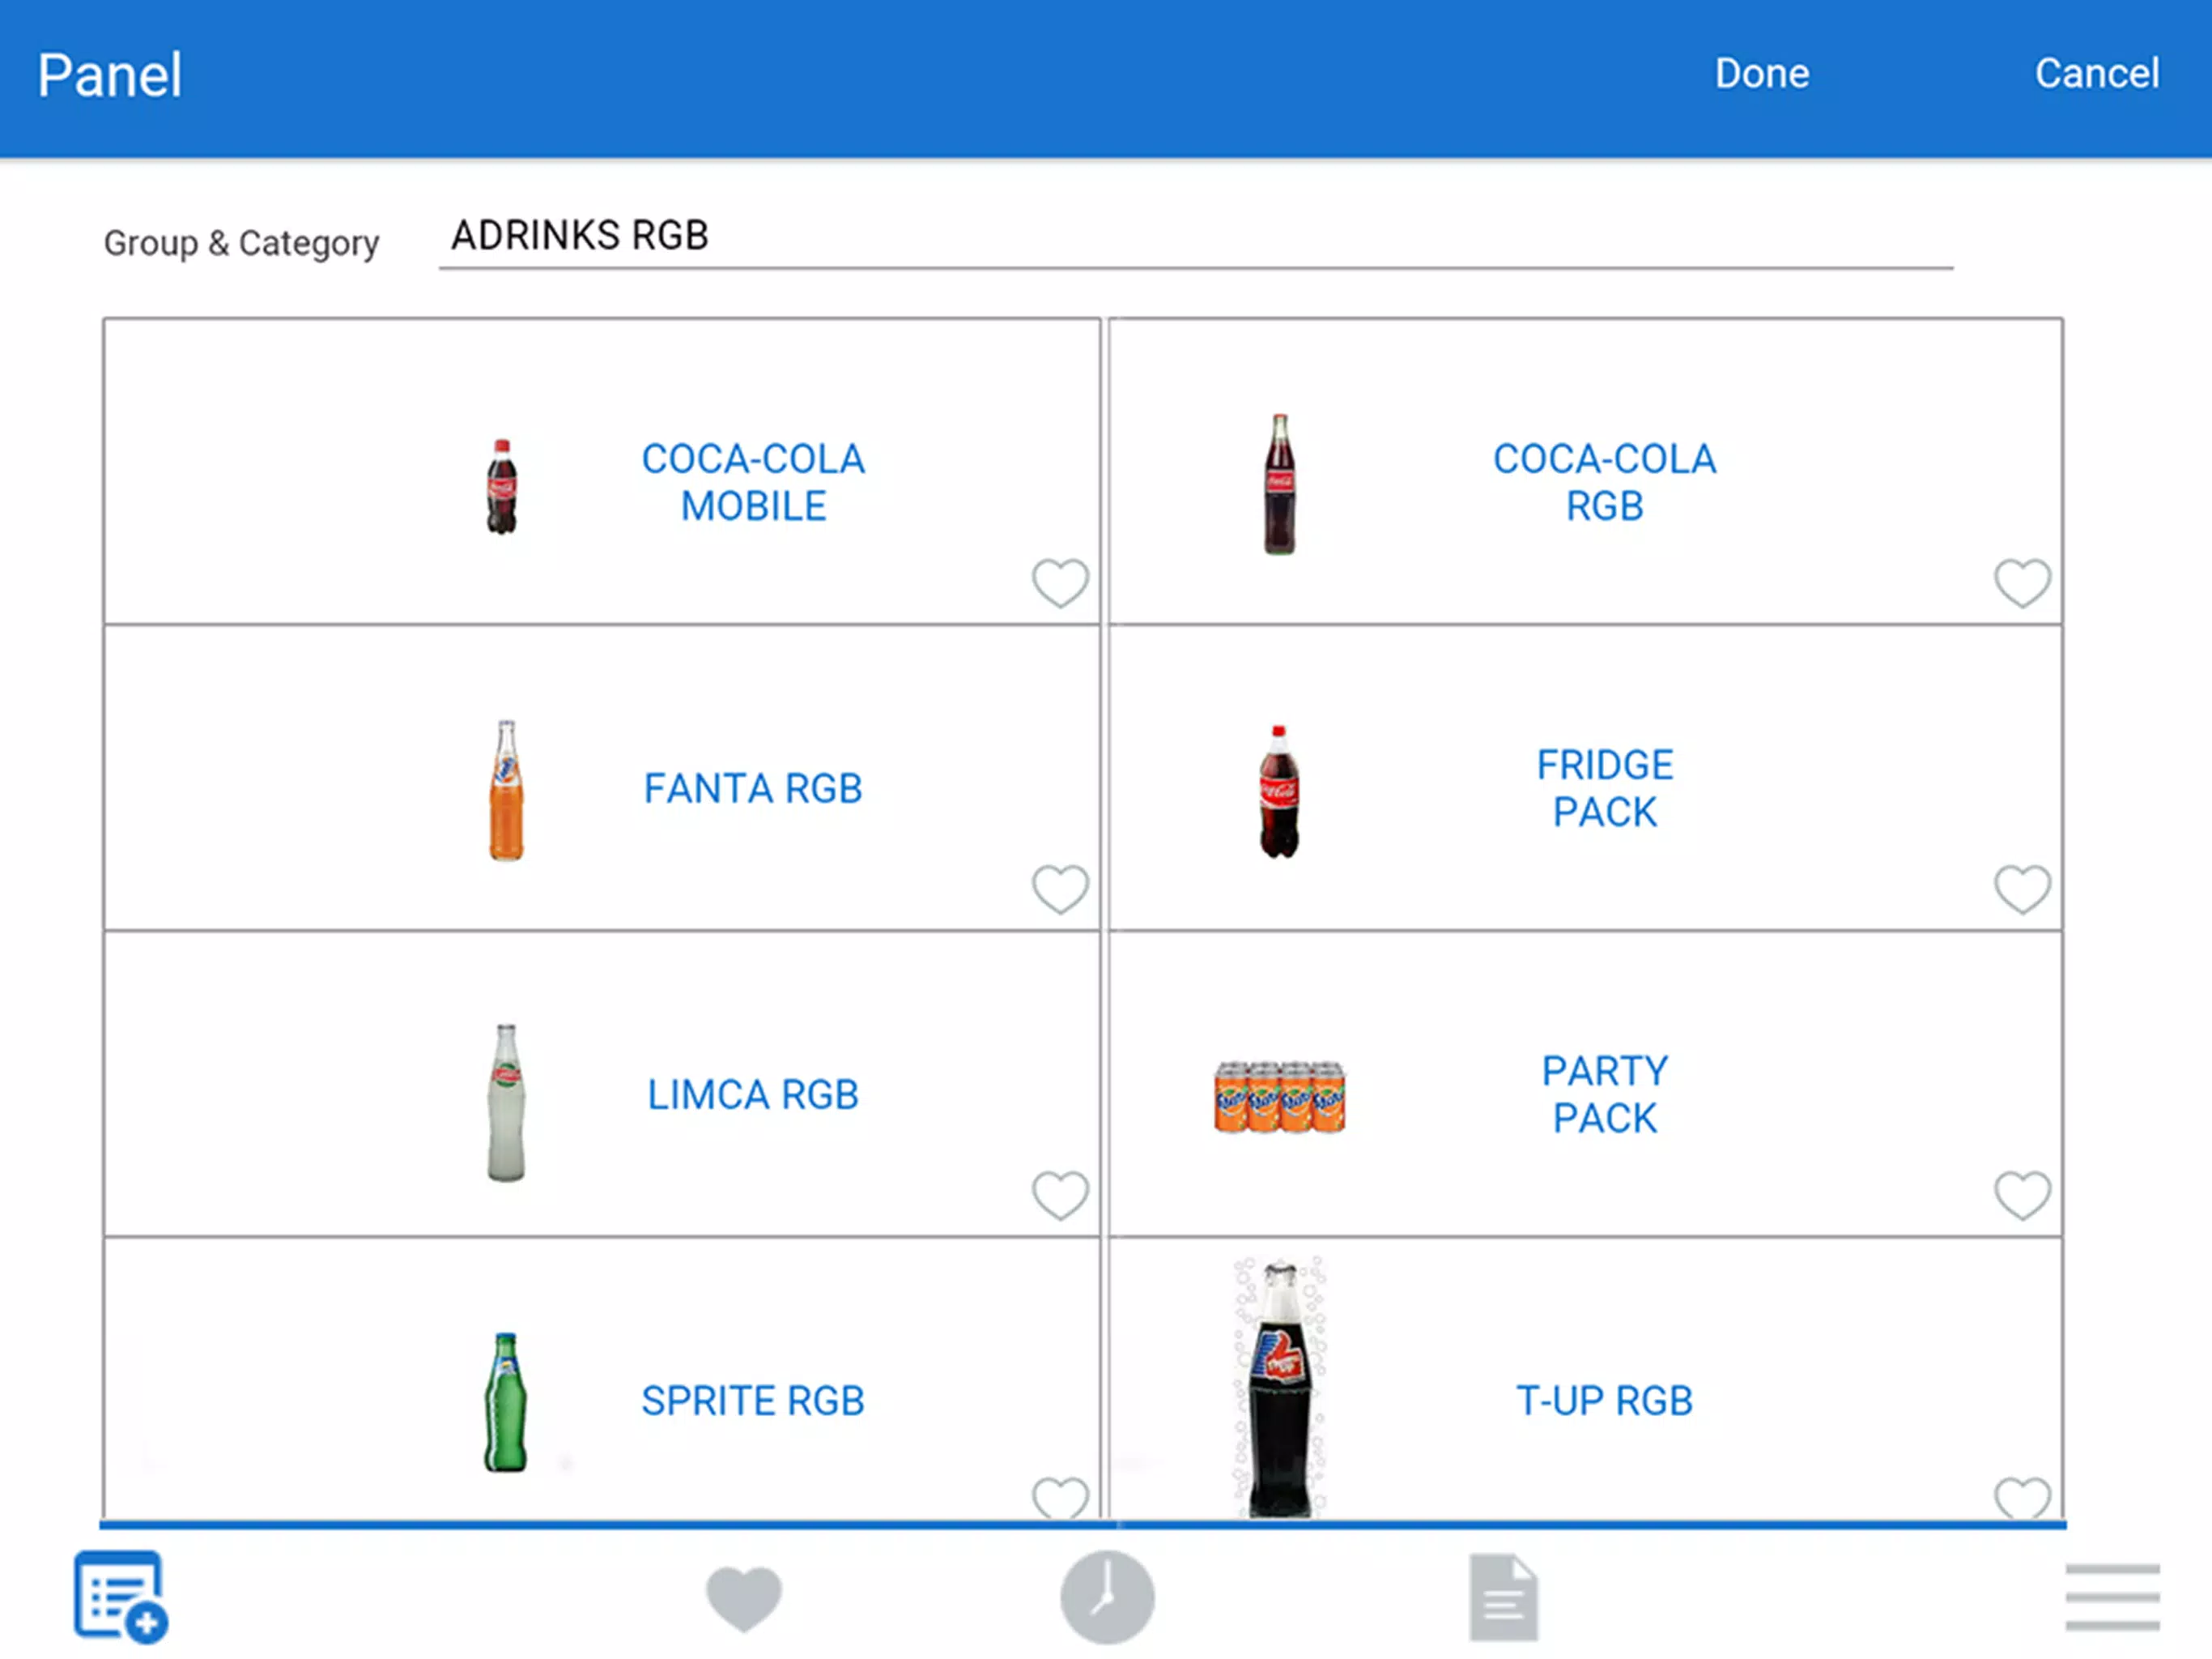Open the document notes icon
The height and width of the screenshot is (1659, 2212).
(1503, 1597)
